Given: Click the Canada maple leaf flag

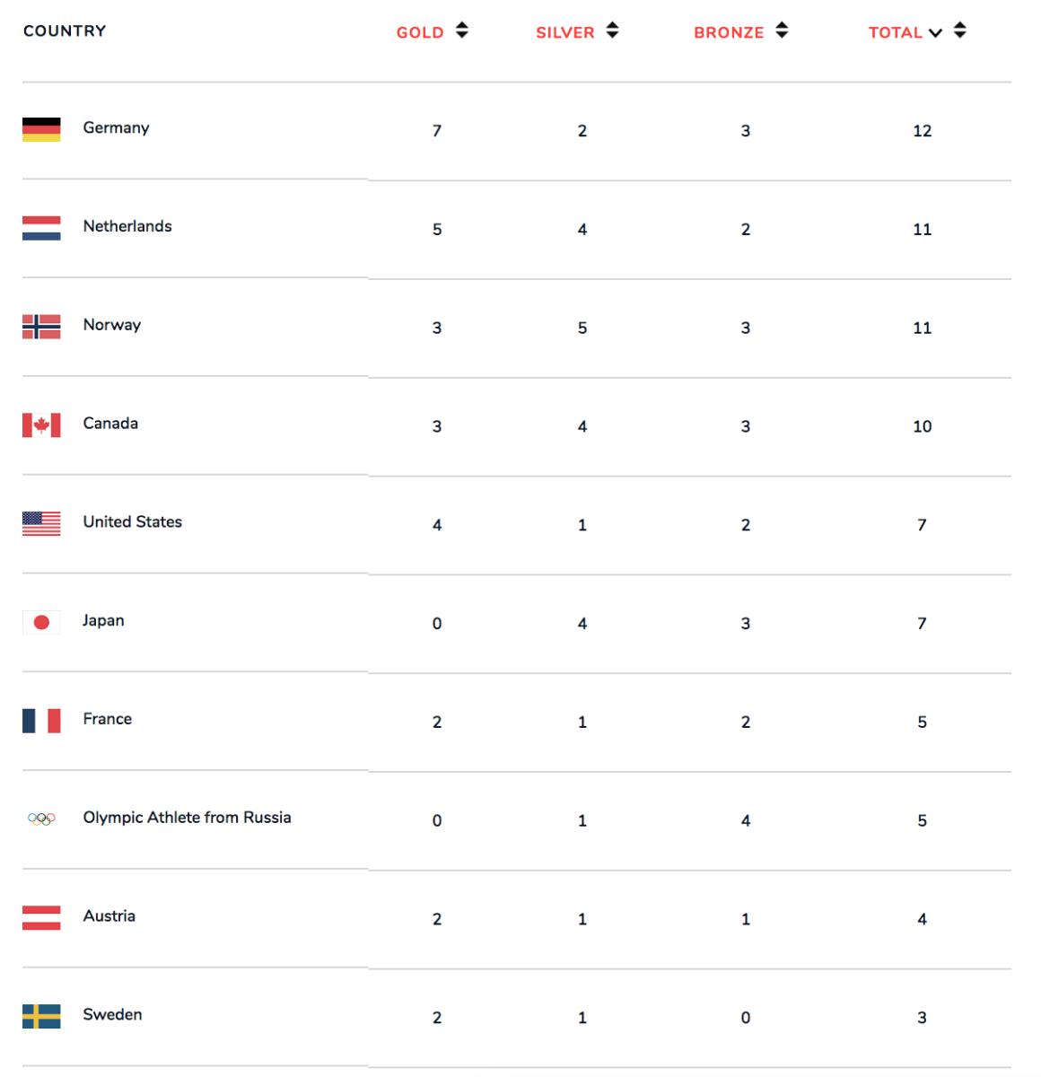Looking at the screenshot, I should pyautogui.click(x=41, y=425).
